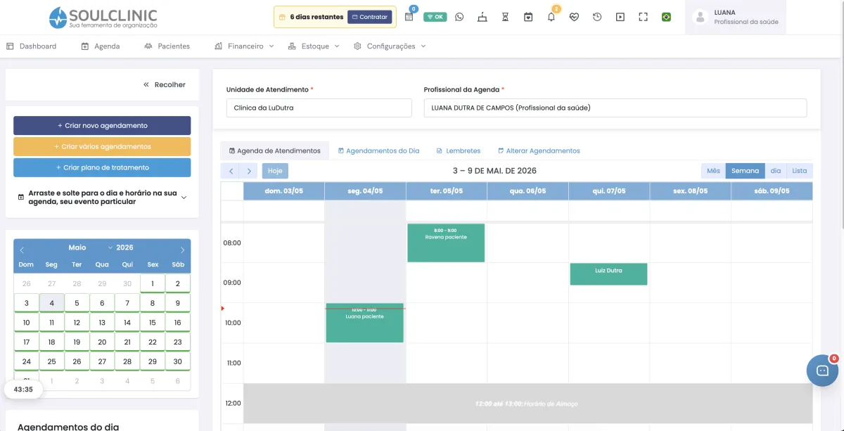Collapse the sidebar with Recolher

click(x=165, y=84)
